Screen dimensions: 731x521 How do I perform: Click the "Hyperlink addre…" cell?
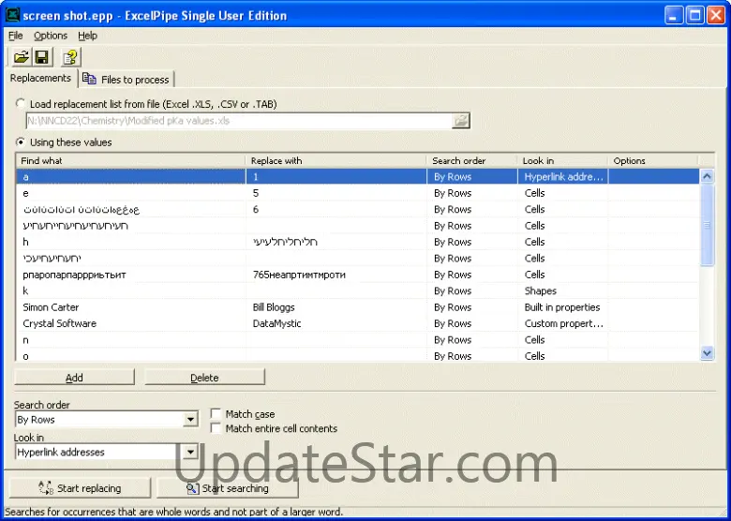point(562,176)
